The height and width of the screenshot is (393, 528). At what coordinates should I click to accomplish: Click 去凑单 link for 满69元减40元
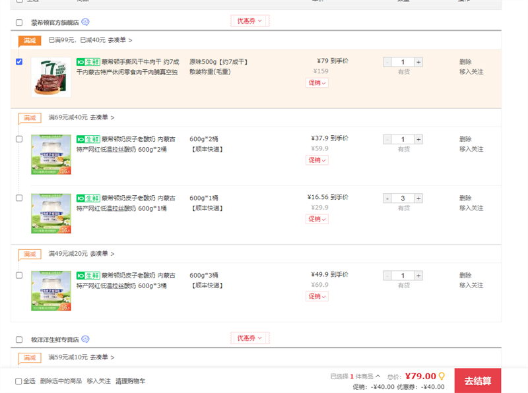pos(102,117)
